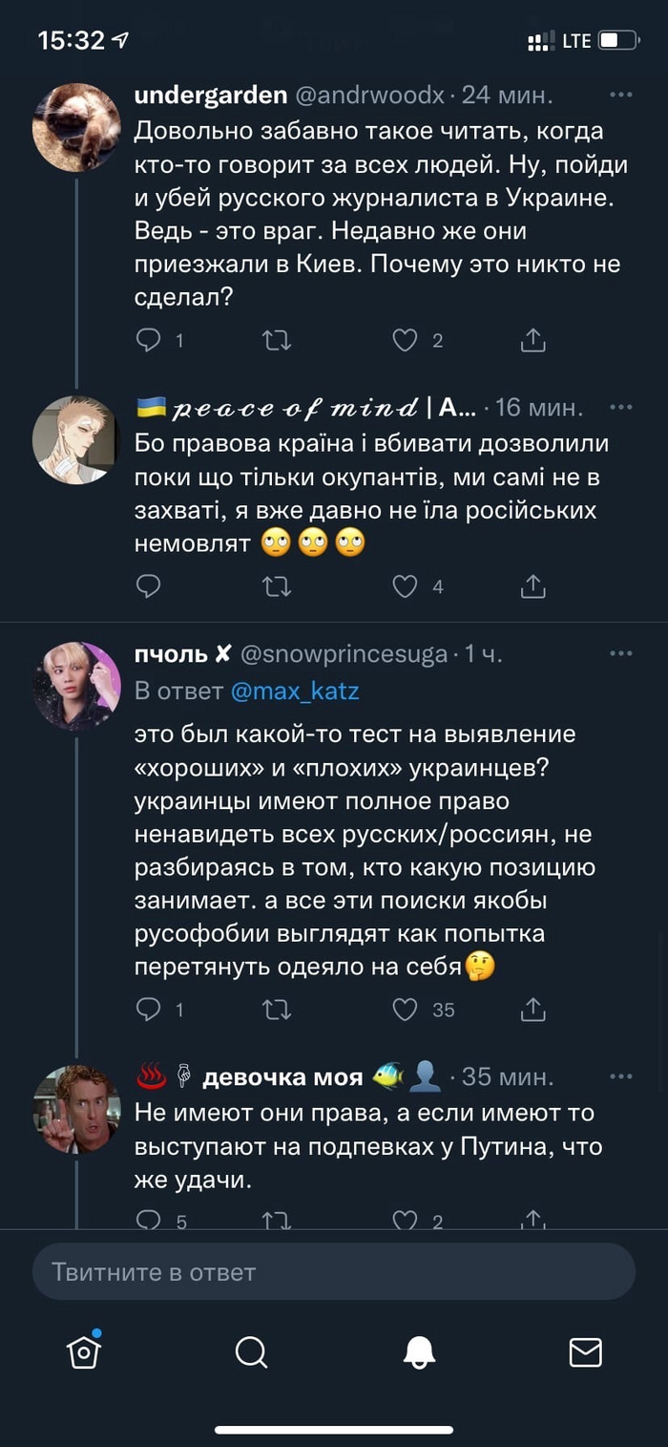
Task: Open the Notifications bell tab
Action: (419, 1351)
